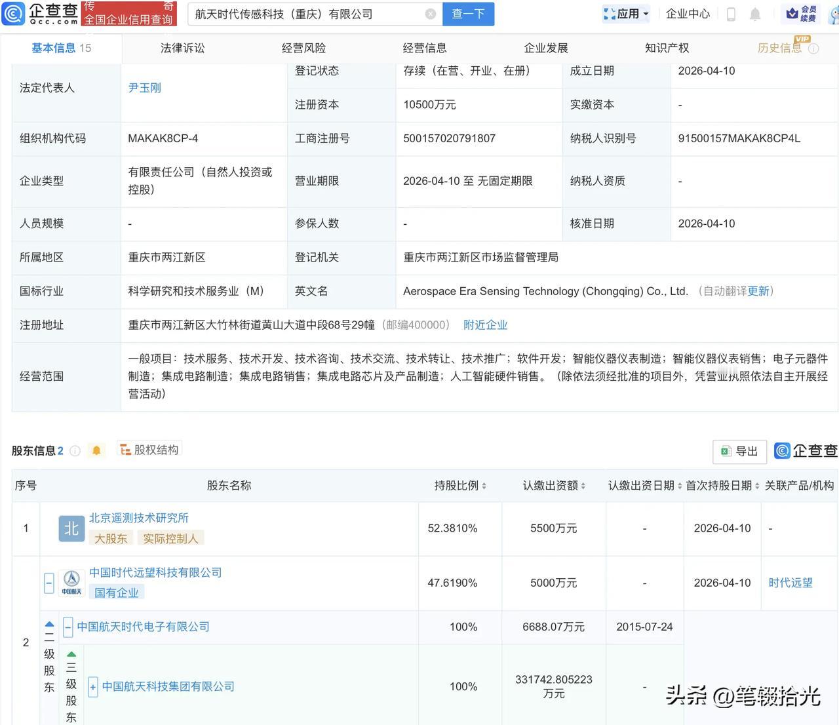Viewport: 839px width, 725px height.
Task: Click the bell icon beside 股东信息
Action: click(96, 450)
